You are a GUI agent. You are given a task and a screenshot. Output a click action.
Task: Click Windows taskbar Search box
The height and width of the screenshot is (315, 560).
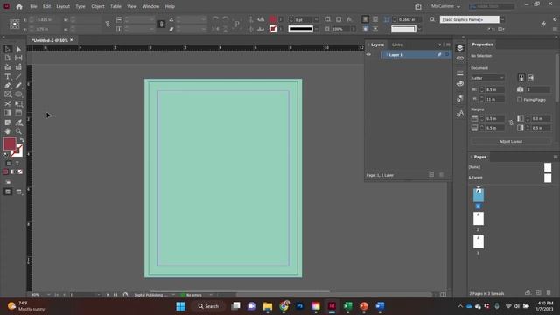pyautogui.click(x=208, y=306)
